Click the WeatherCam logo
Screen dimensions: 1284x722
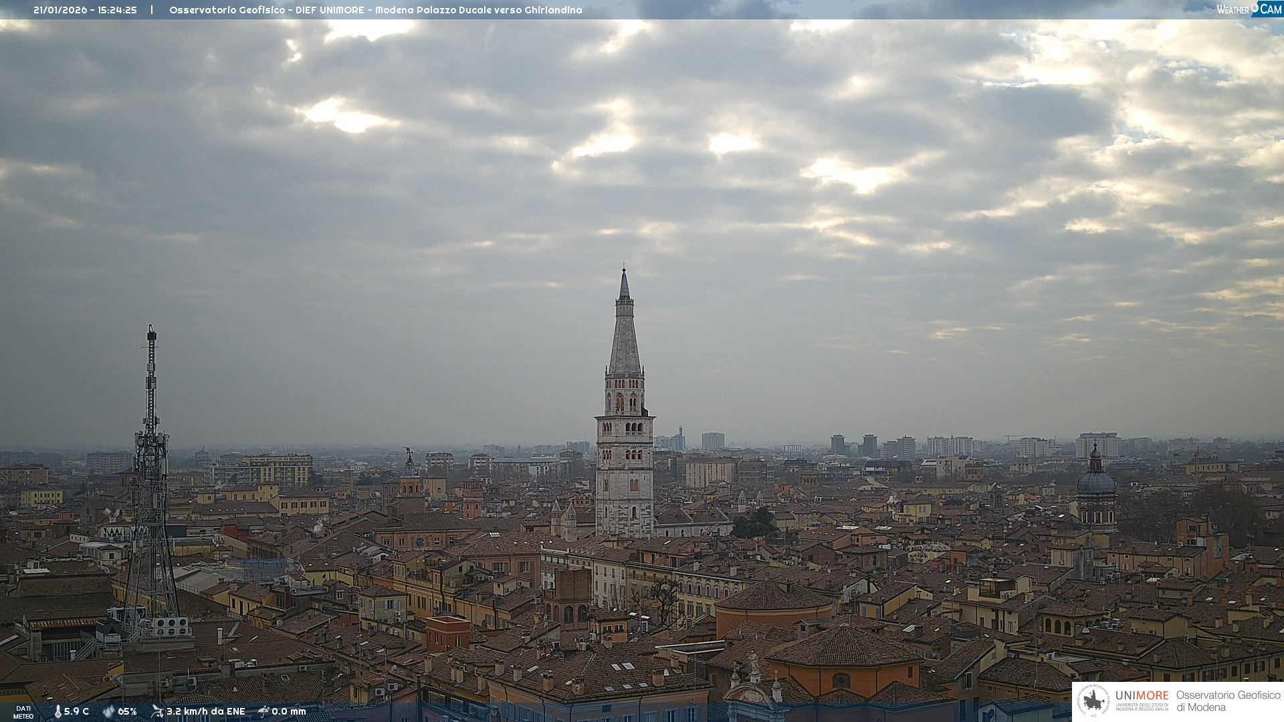pyautogui.click(x=1249, y=9)
